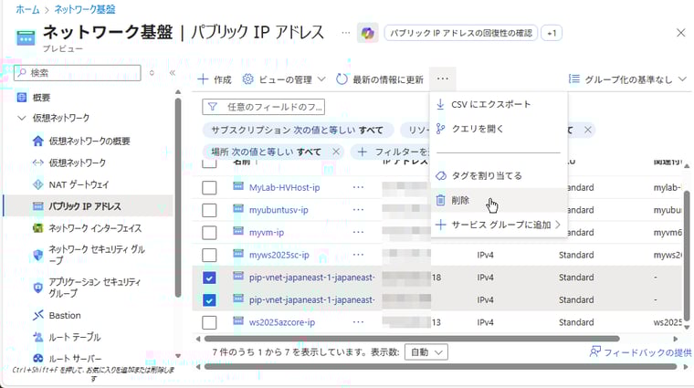Viewport: 694px width, 388px height.
Task: Open MyLab-HVHost-ip resource link
Action: click(285, 187)
